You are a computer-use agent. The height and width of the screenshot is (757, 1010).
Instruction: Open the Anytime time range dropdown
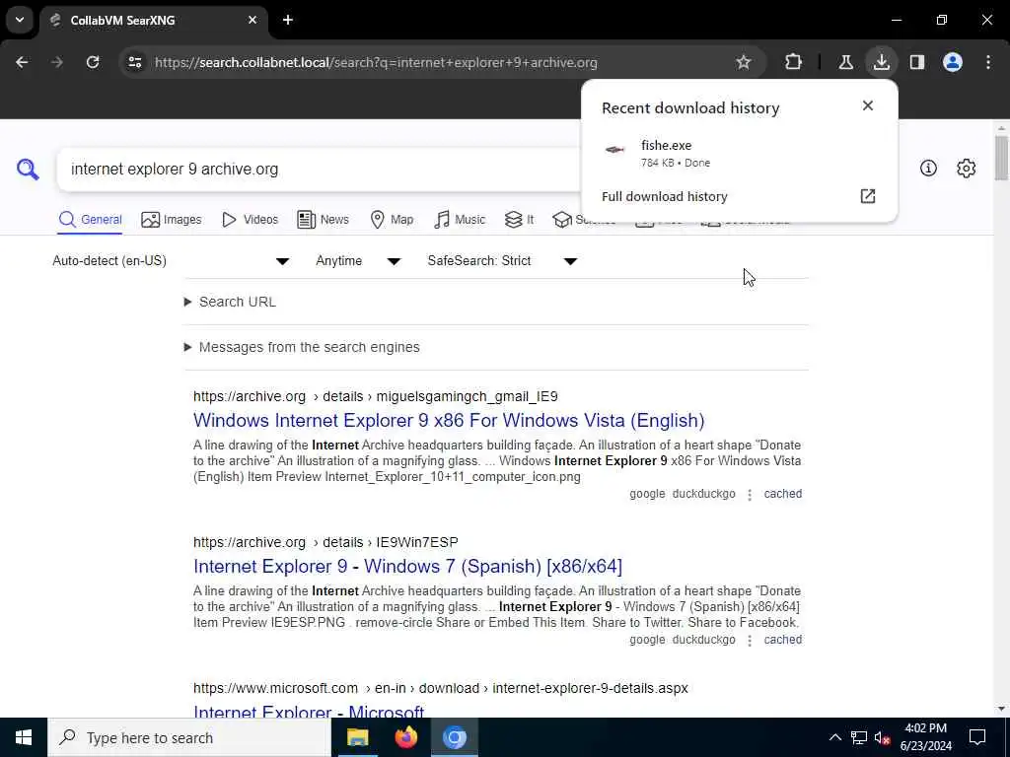[358, 260]
